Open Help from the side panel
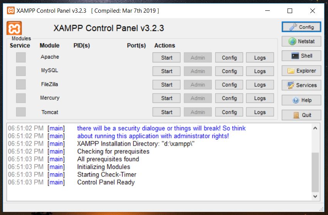The image size is (328, 215). pyautogui.click(x=301, y=100)
